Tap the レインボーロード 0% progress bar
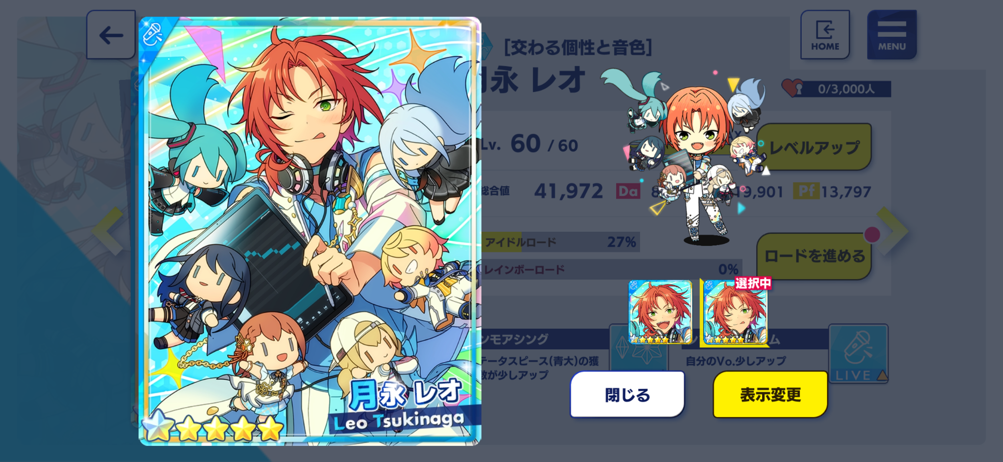 tap(612, 269)
